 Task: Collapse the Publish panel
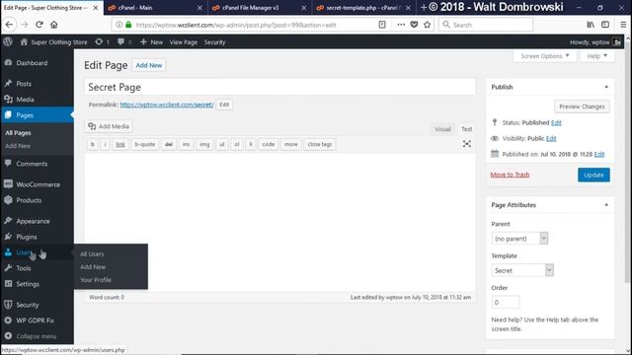(606, 87)
